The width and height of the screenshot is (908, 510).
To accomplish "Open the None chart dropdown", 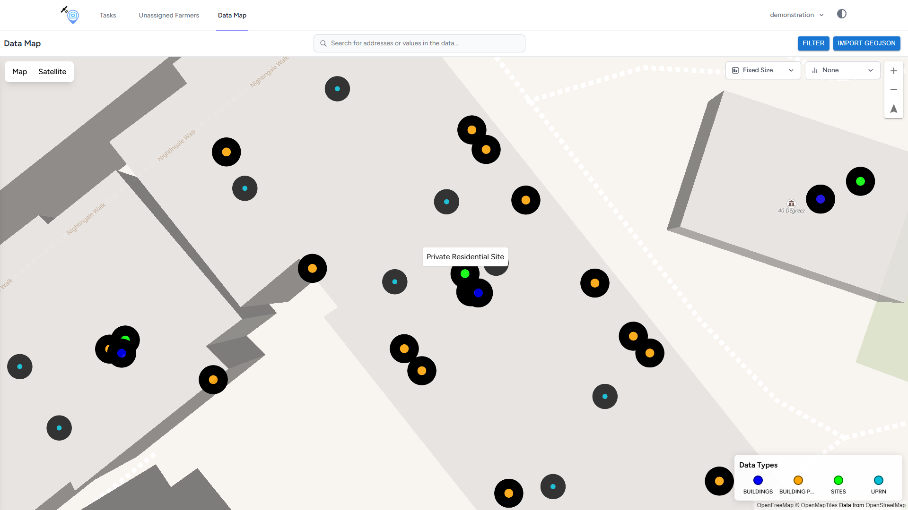I will (842, 70).
